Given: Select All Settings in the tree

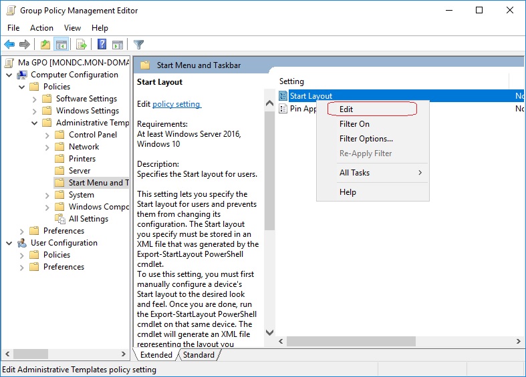Looking at the screenshot, I should click(89, 219).
